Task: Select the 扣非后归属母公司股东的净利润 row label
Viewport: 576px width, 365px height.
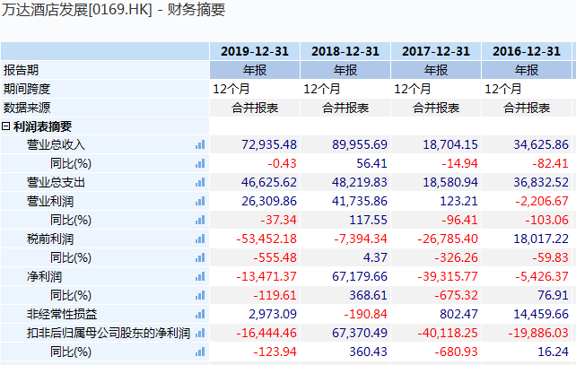Action: [x=109, y=333]
